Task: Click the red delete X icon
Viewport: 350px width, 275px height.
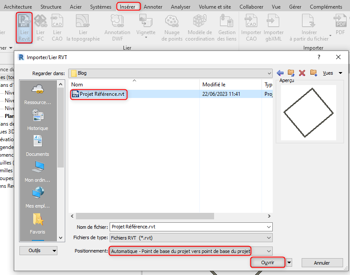Action: 302,73
